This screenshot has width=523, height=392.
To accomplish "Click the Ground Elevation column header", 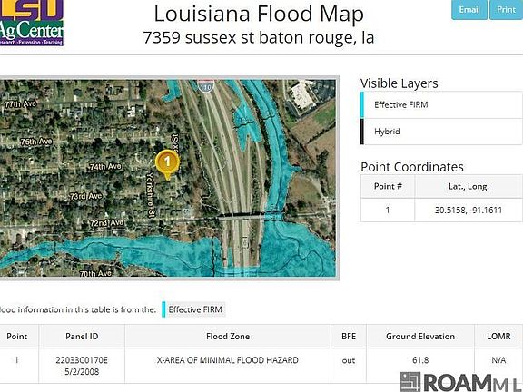I will click(x=420, y=337).
